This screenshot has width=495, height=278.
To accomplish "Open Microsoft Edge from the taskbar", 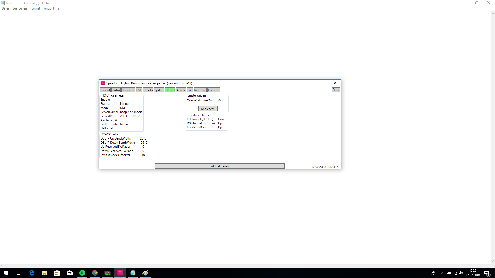I will point(32,273).
